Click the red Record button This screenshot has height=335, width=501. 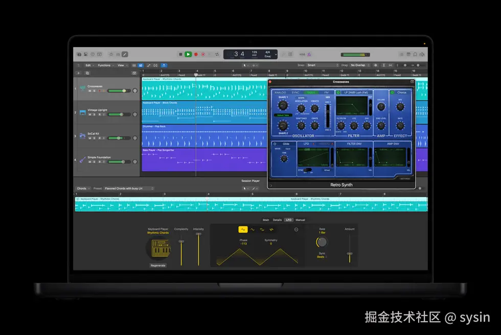[196, 55]
